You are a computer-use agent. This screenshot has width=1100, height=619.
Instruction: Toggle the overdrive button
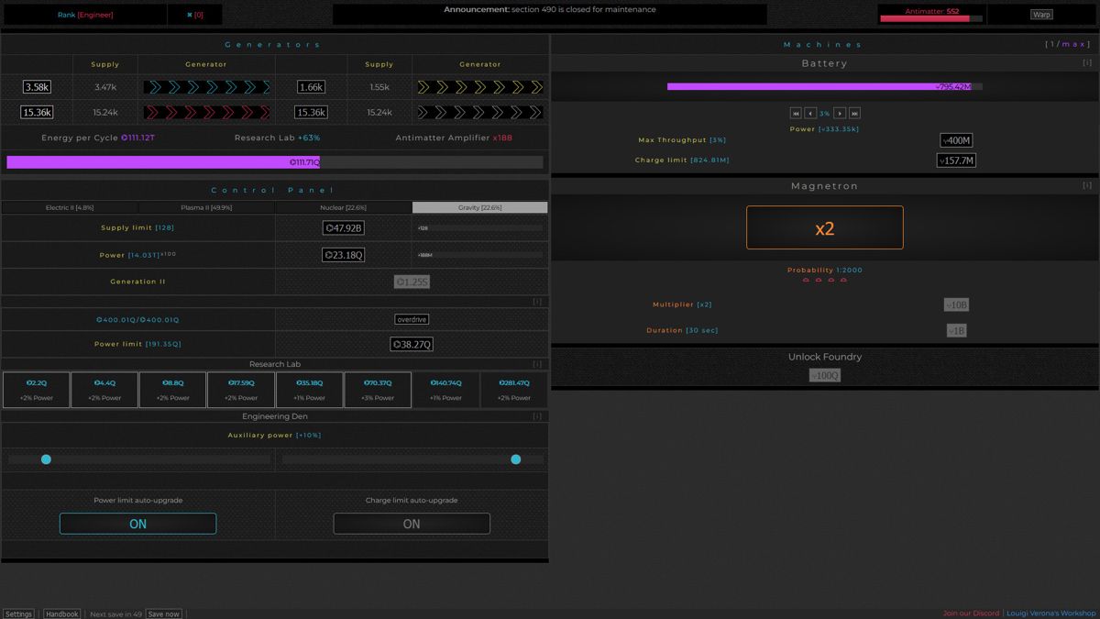(412, 319)
